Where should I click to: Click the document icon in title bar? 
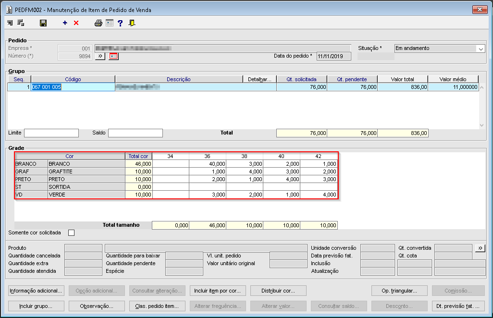(x=9, y=10)
